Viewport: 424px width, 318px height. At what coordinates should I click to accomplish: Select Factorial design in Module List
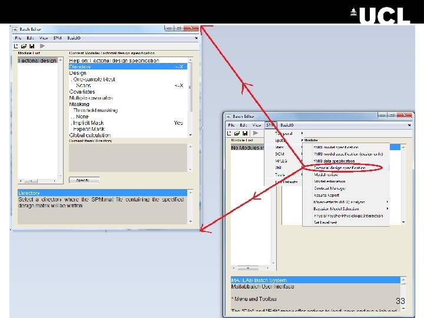[x=38, y=60]
